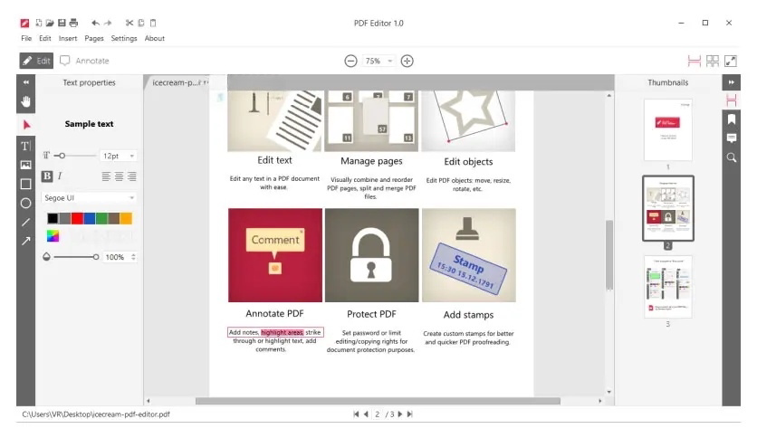
Task: Select the Hand pan tool
Action: [x=26, y=101]
